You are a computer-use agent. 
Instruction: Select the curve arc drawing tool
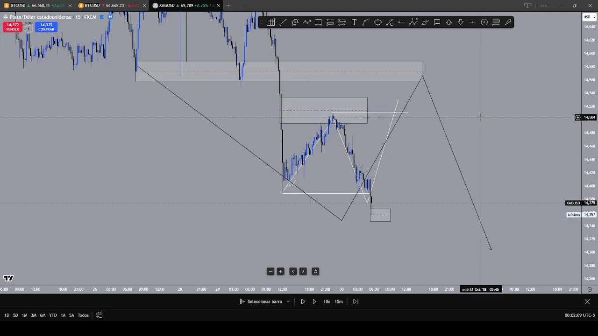(366, 22)
